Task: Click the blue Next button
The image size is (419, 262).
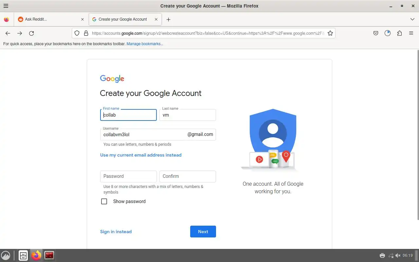Action: 203,232
